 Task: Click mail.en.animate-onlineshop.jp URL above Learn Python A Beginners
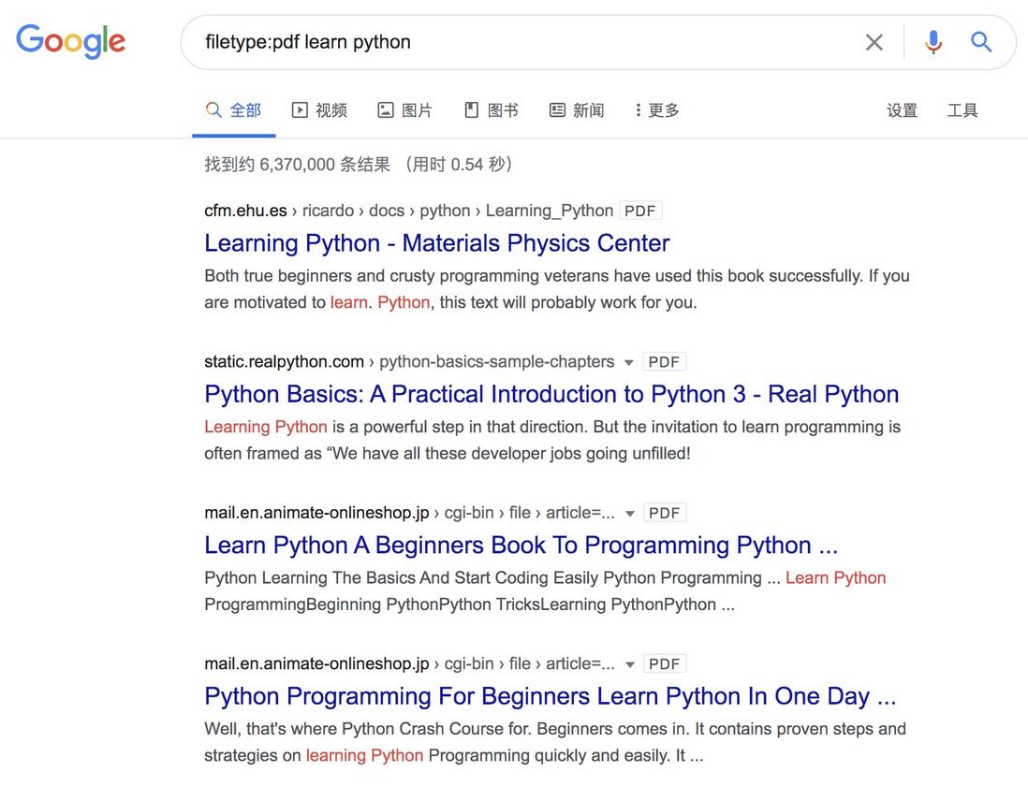(410, 513)
